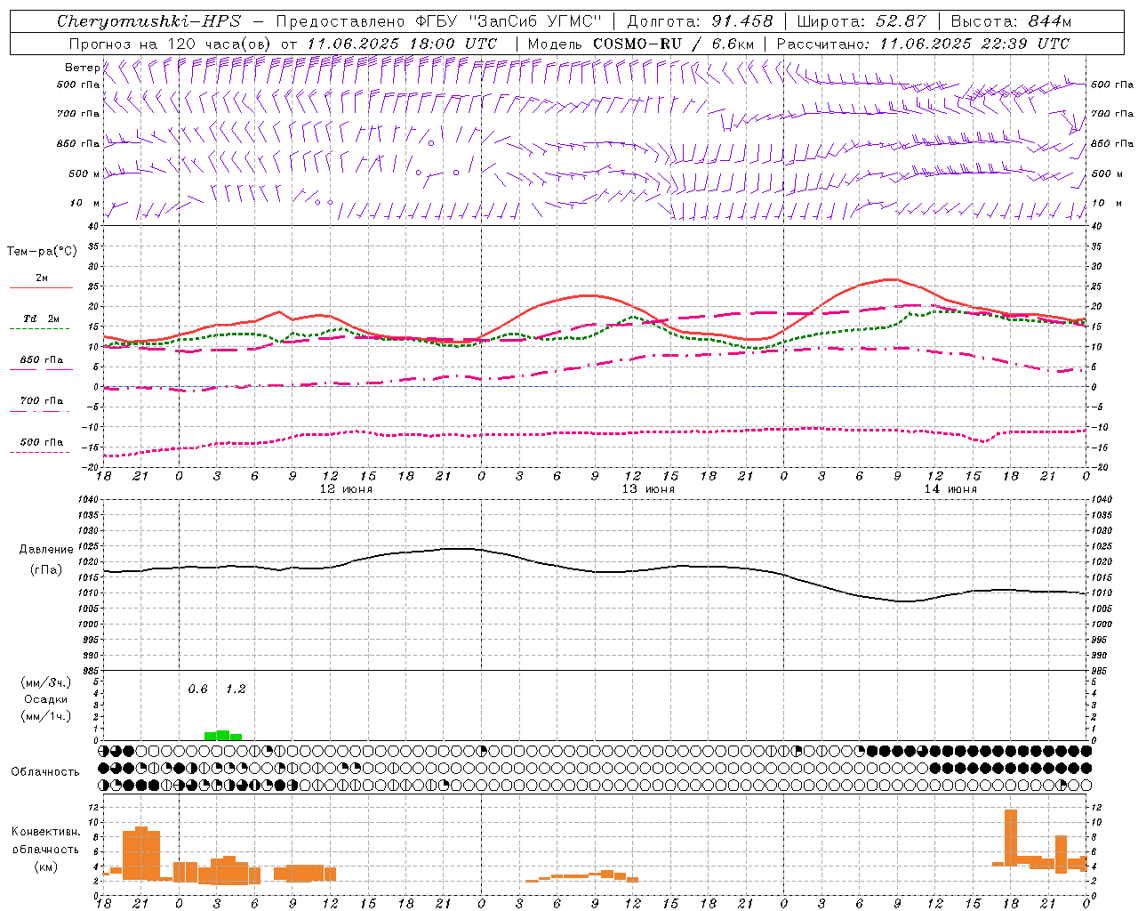Viewport: 1138px width, 911px height.
Task: Click the Тем-ра(°C) axis title
Action: click(x=42, y=252)
